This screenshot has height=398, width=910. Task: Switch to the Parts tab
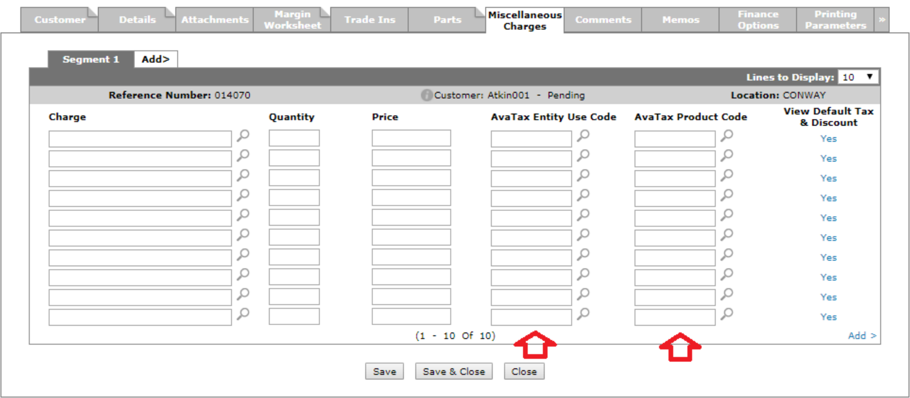[447, 20]
